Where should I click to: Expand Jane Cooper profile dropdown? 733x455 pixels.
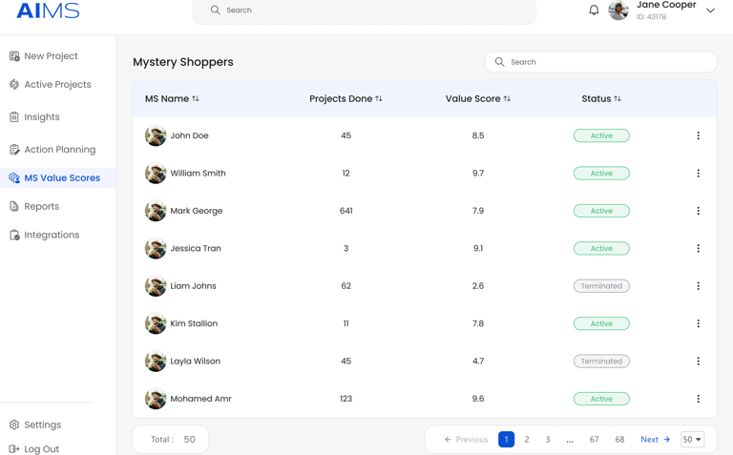pos(710,10)
